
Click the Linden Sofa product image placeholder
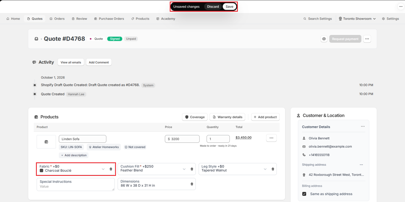pyautogui.click(x=46, y=142)
